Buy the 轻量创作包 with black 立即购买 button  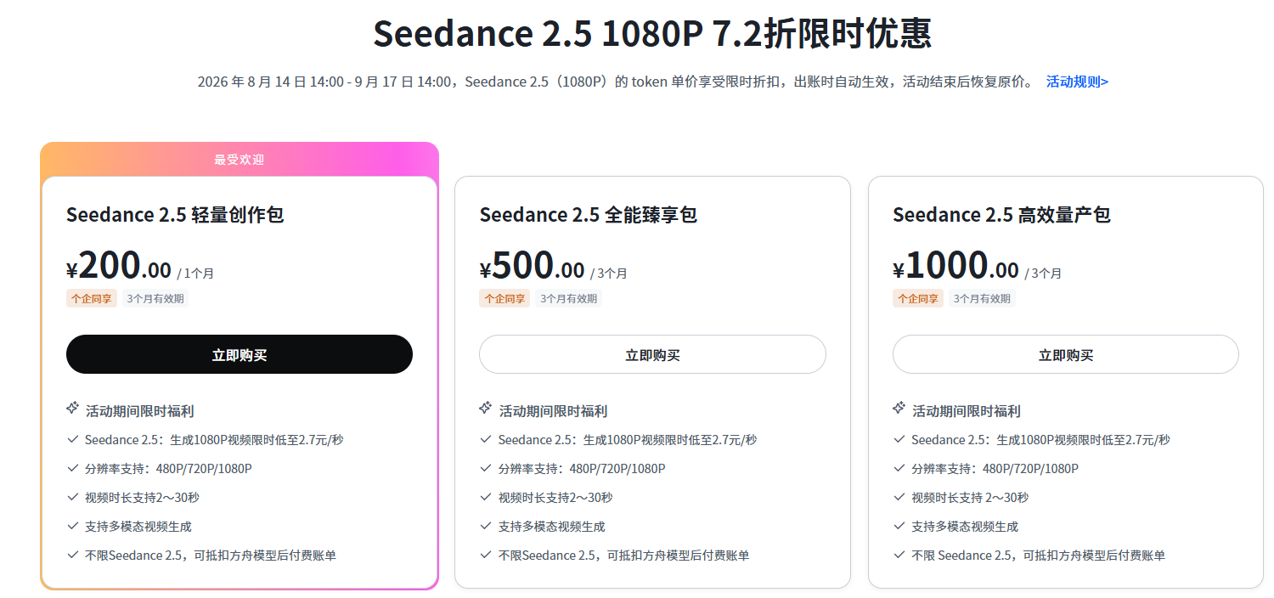tap(240, 354)
